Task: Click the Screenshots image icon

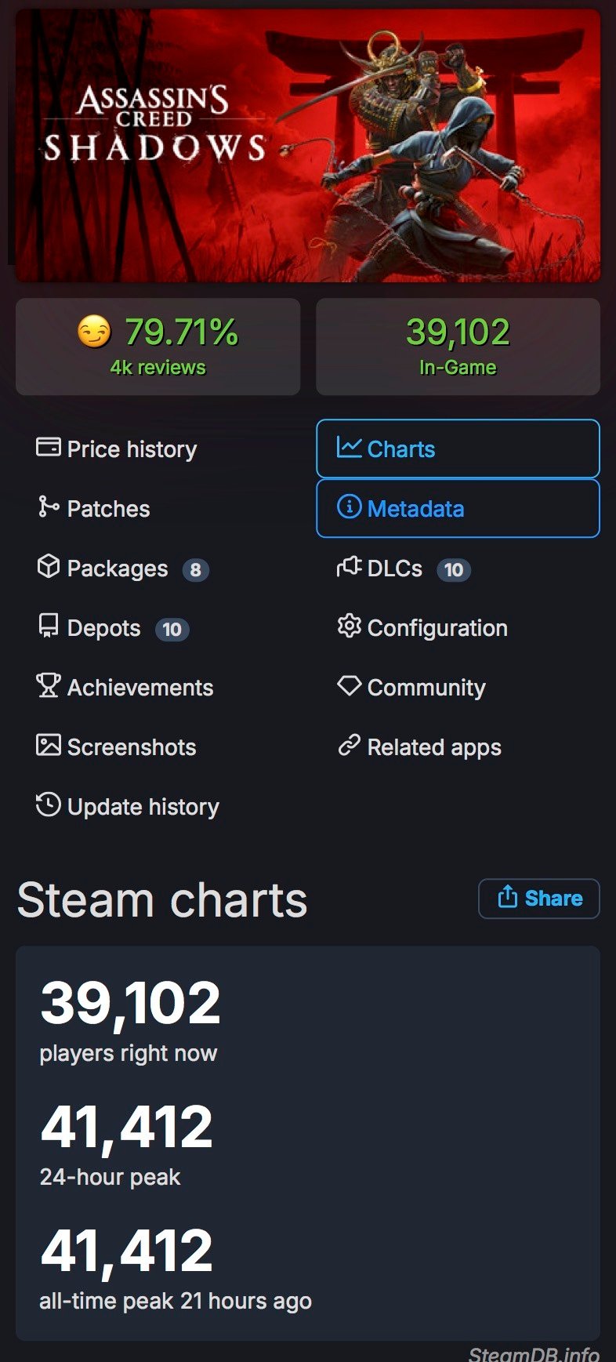Action: 49,745
